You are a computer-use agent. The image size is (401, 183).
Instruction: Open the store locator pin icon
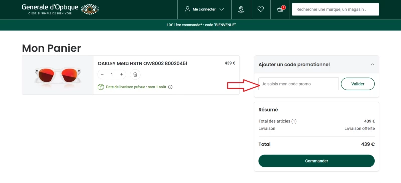click(x=241, y=9)
